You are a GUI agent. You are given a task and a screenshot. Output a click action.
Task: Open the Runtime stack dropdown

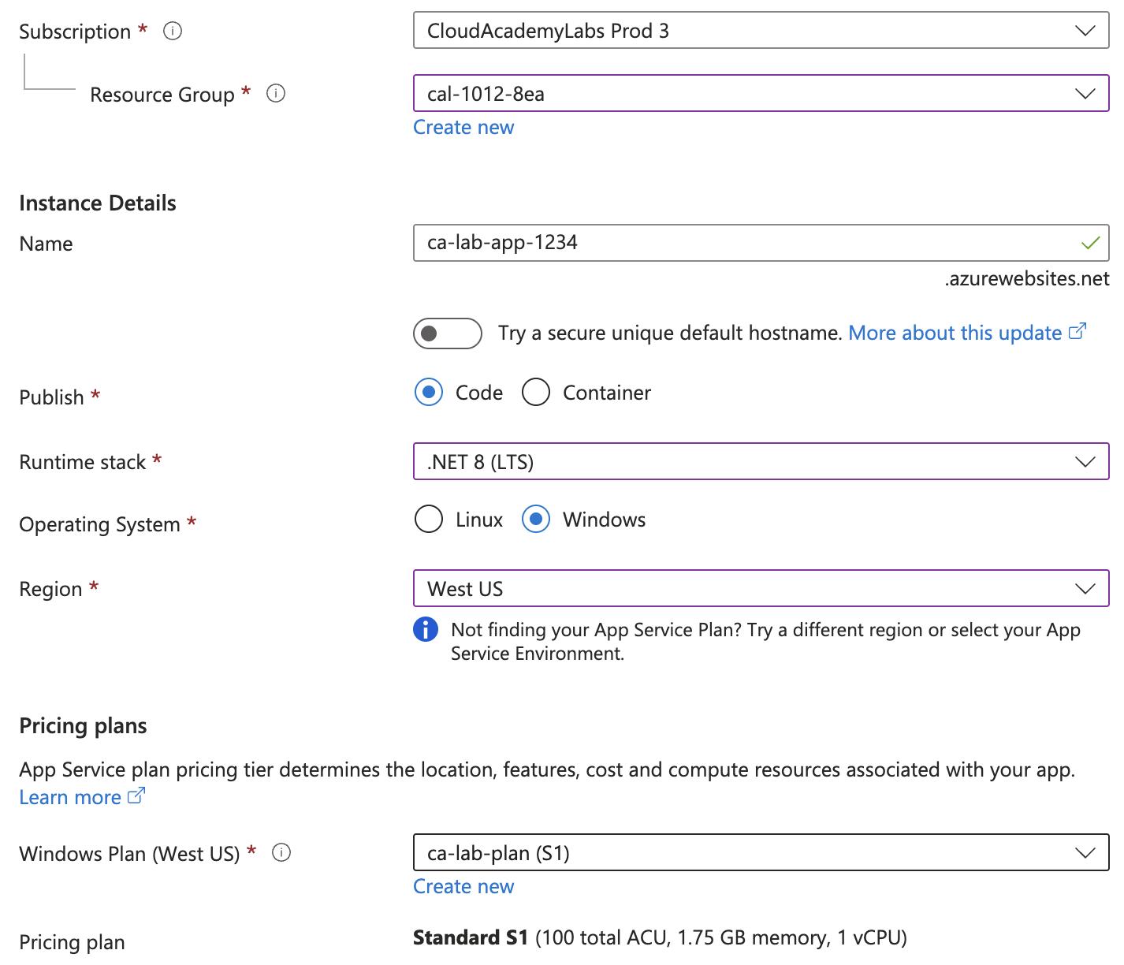click(761, 462)
